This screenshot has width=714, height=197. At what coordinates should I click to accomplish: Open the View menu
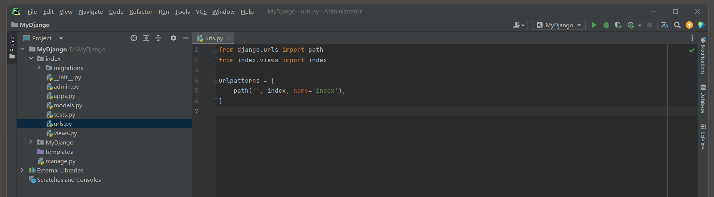(x=66, y=12)
